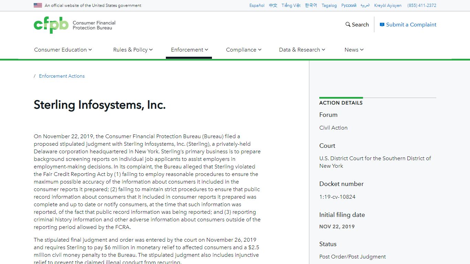Click the Docket number label

[341, 184]
